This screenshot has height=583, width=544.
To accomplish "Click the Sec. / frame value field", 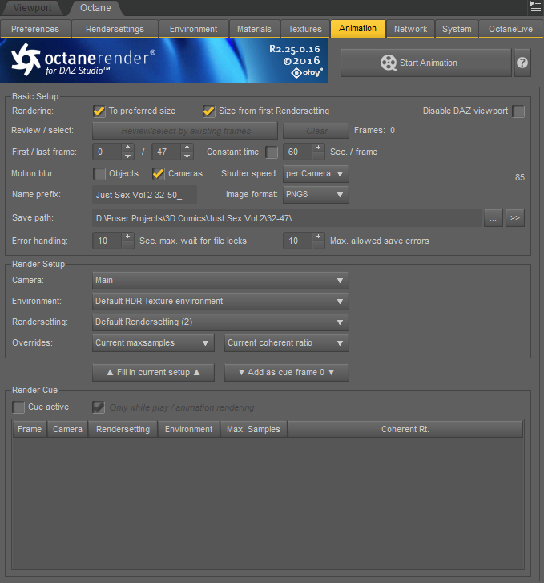I will (x=298, y=152).
